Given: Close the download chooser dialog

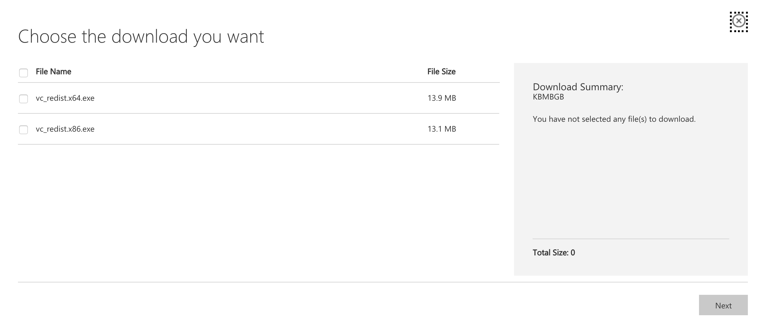Looking at the screenshot, I should coord(739,21).
